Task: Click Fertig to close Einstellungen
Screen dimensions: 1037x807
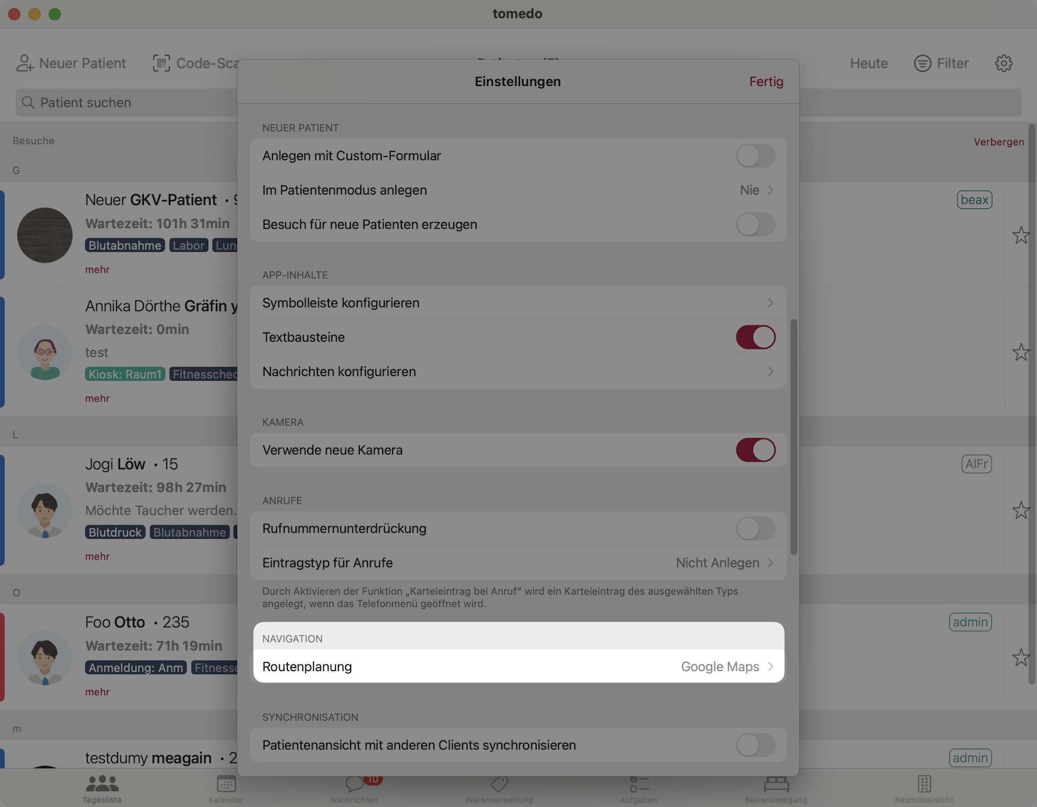Action: [x=766, y=82]
